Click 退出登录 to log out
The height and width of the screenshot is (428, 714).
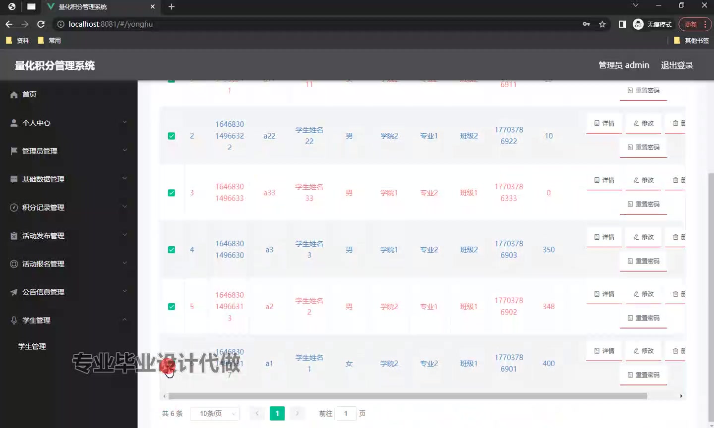[676, 64]
